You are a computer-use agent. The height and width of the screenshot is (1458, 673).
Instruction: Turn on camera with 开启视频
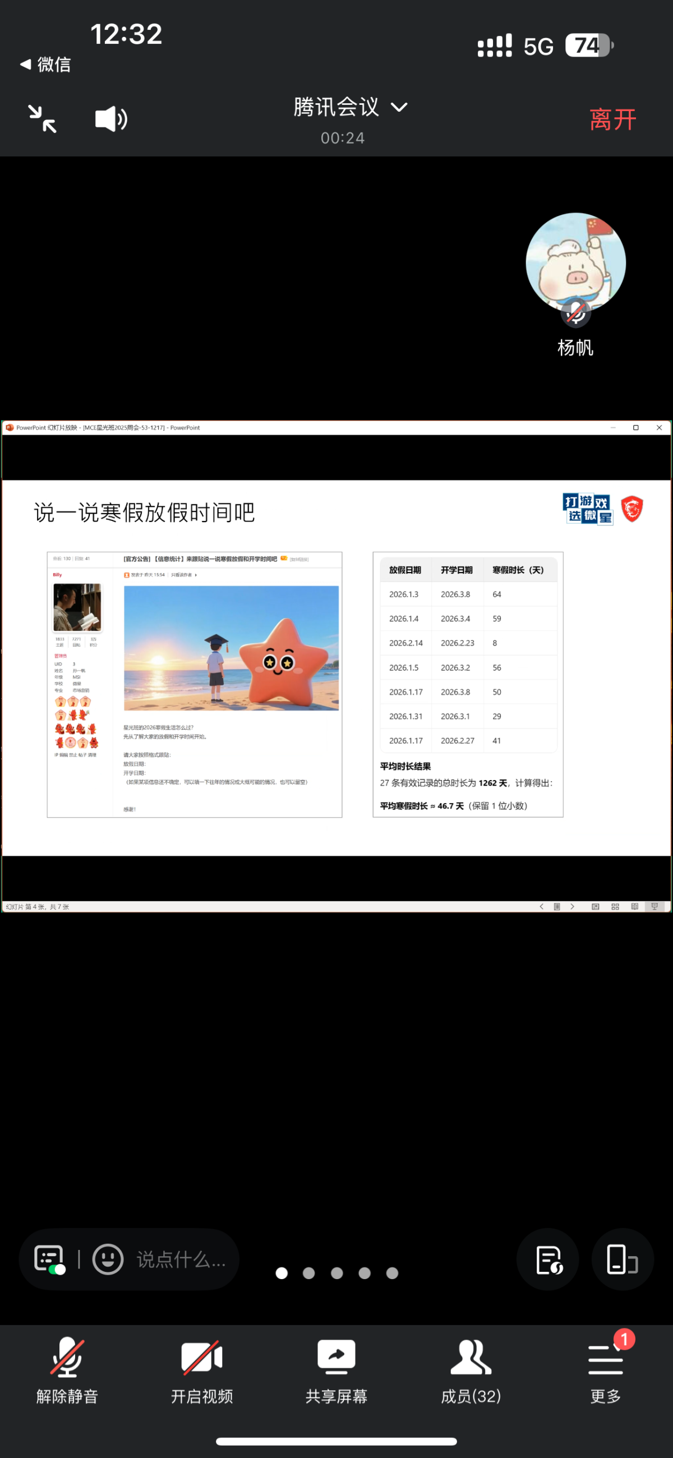[x=201, y=1371]
